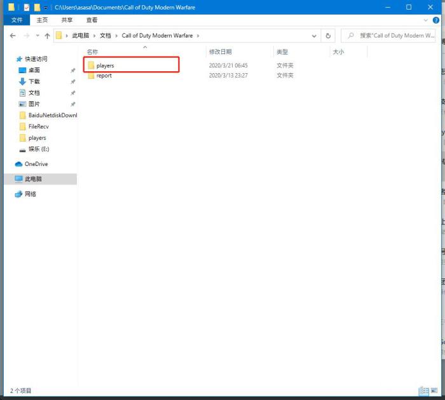Viewport: 445px width, 400px height.
Task: Open the recent locations dropdown arrow
Action: [x=38, y=36]
